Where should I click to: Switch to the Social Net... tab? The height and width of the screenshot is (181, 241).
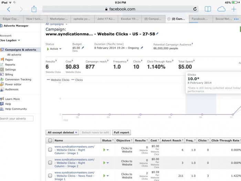click(224, 19)
